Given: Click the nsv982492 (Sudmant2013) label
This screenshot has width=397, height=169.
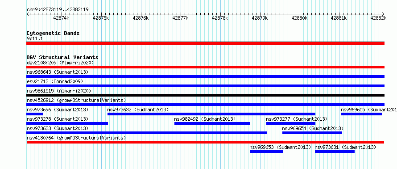Looking at the screenshot, I should tap(205, 119).
